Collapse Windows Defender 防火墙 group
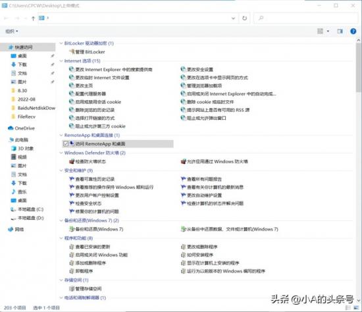The image size is (362, 312). [61, 153]
